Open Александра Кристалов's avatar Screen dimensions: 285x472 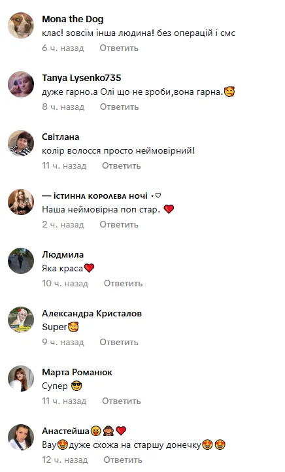pos(21,320)
